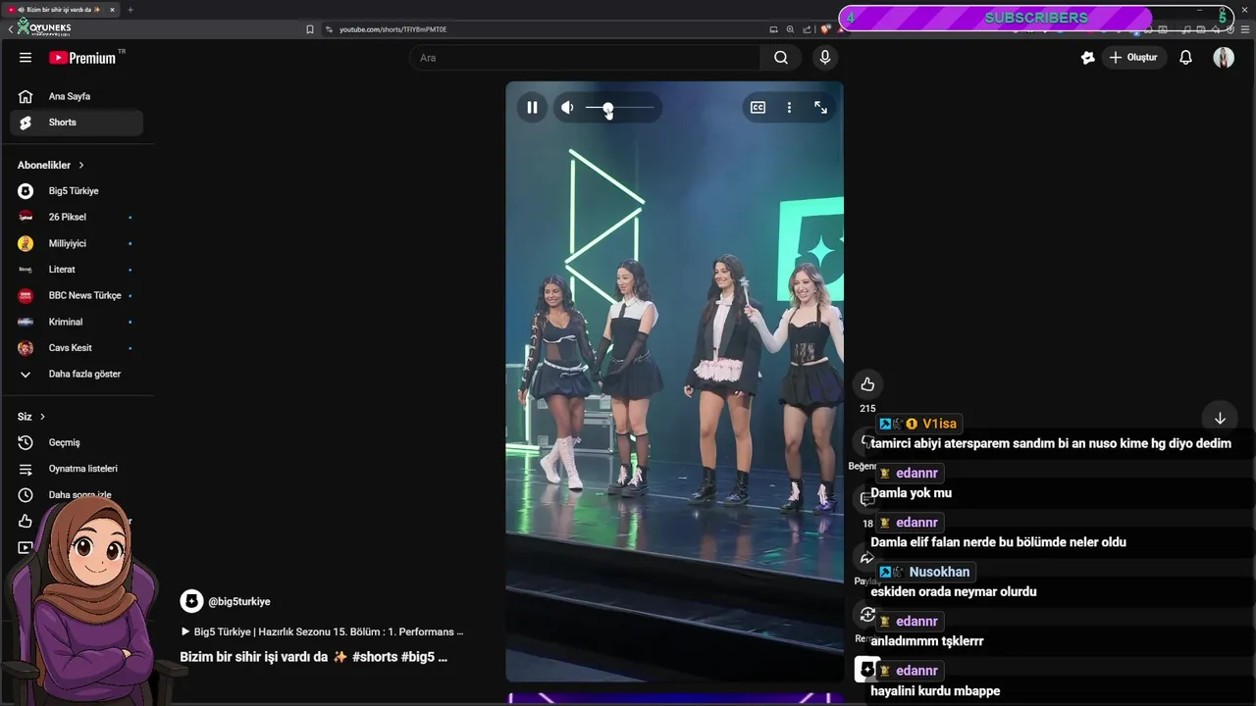1256x706 pixels.
Task: Bookmark the page from the address bar icon
Action: coord(310,29)
